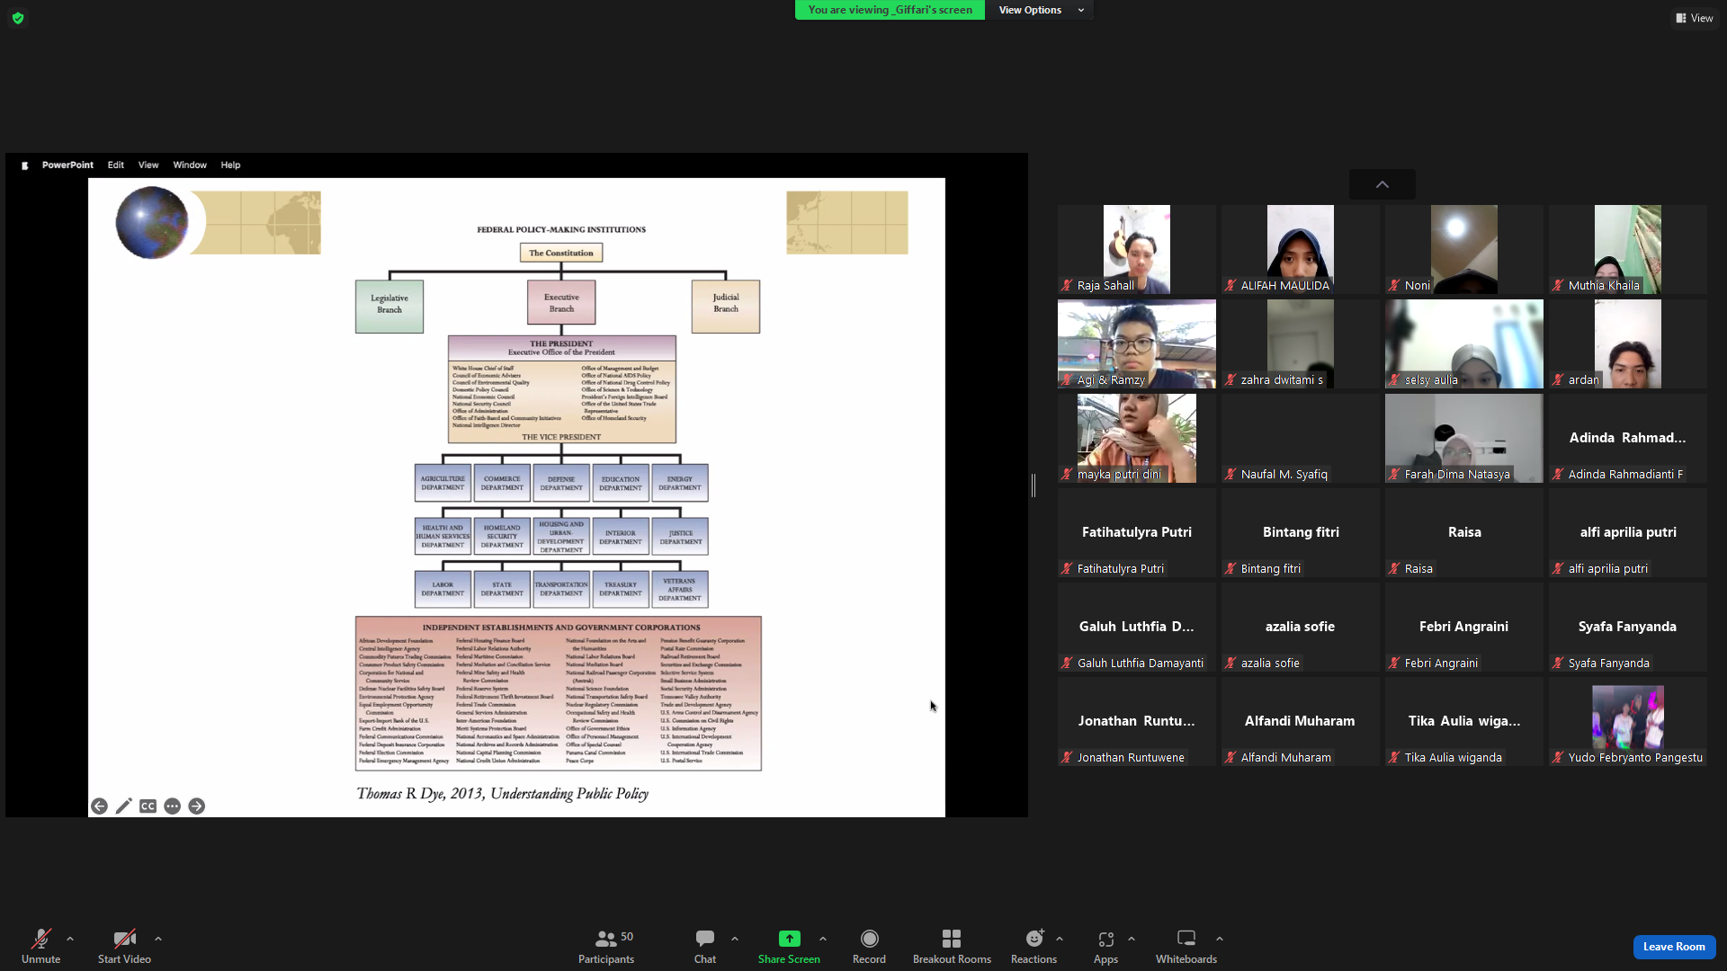Expand whiteboards options arrow
The image size is (1727, 971).
pyautogui.click(x=1220, y=939)
